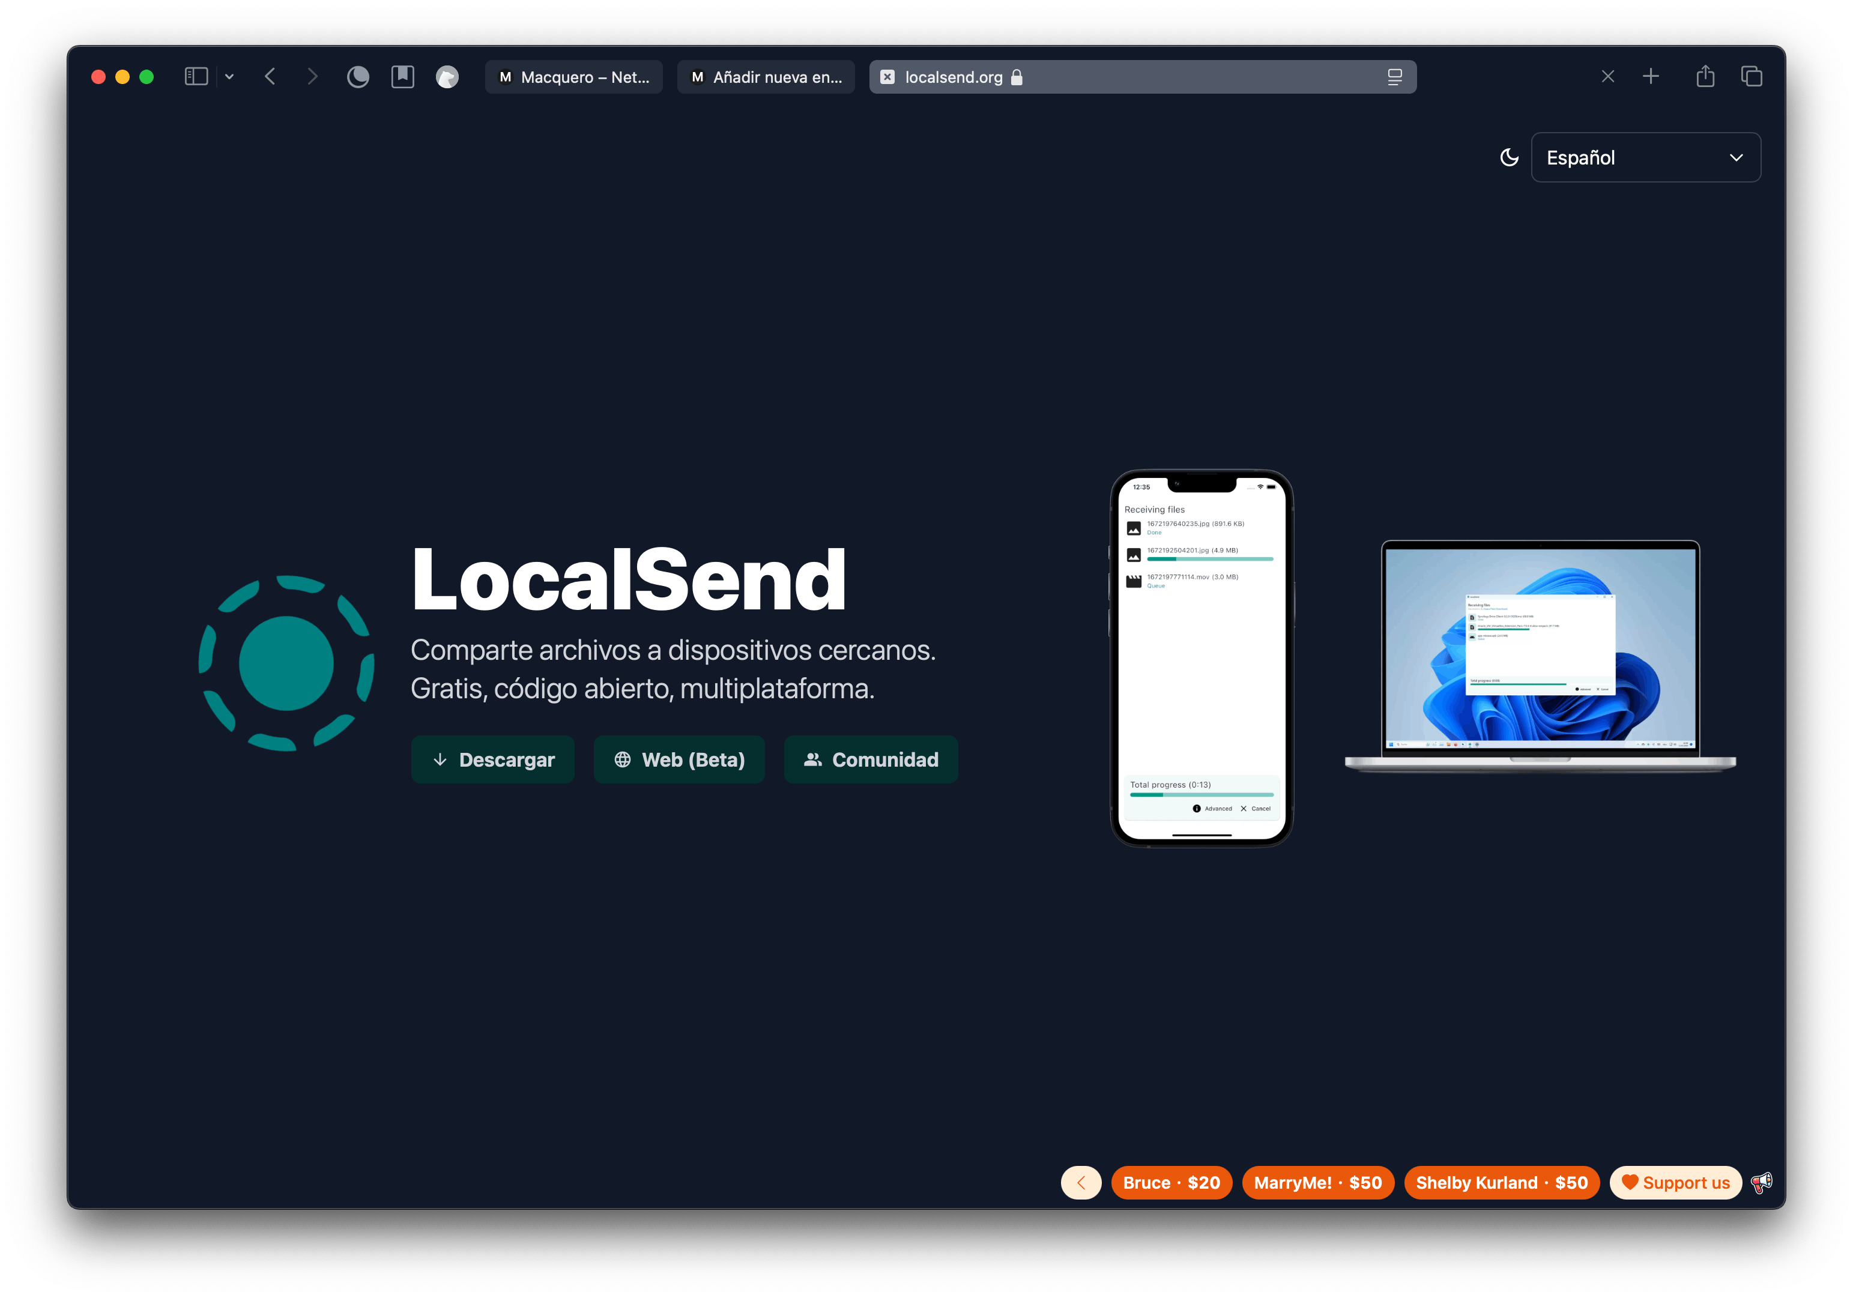Go back with the back arrow
This screenshot has width=1853, height=1298.
(270, 77)
